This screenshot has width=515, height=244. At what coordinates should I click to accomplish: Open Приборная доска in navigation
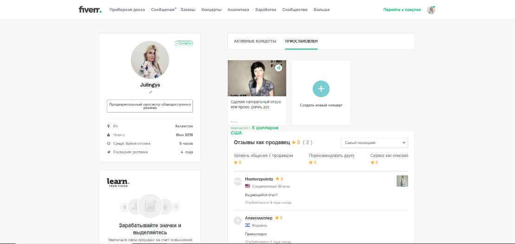click(x=127, y=10)
